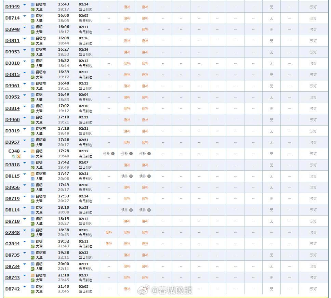Click x icon on second 候补 in C348 row

(x=131, y=154)
